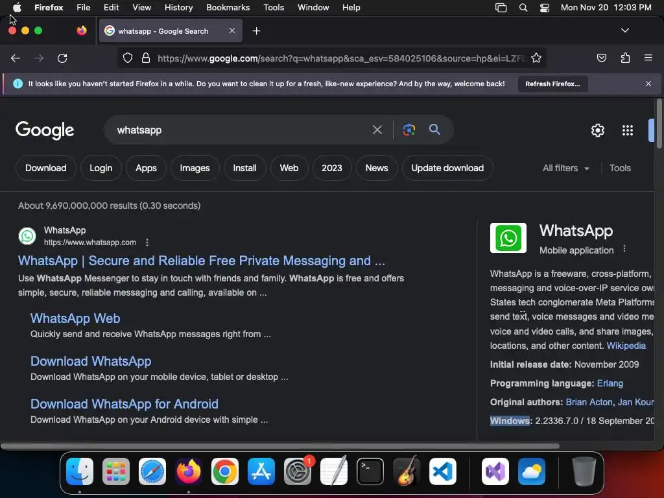Select the Apps filter chip
The image size is (664, 498).
coord(146,168)
